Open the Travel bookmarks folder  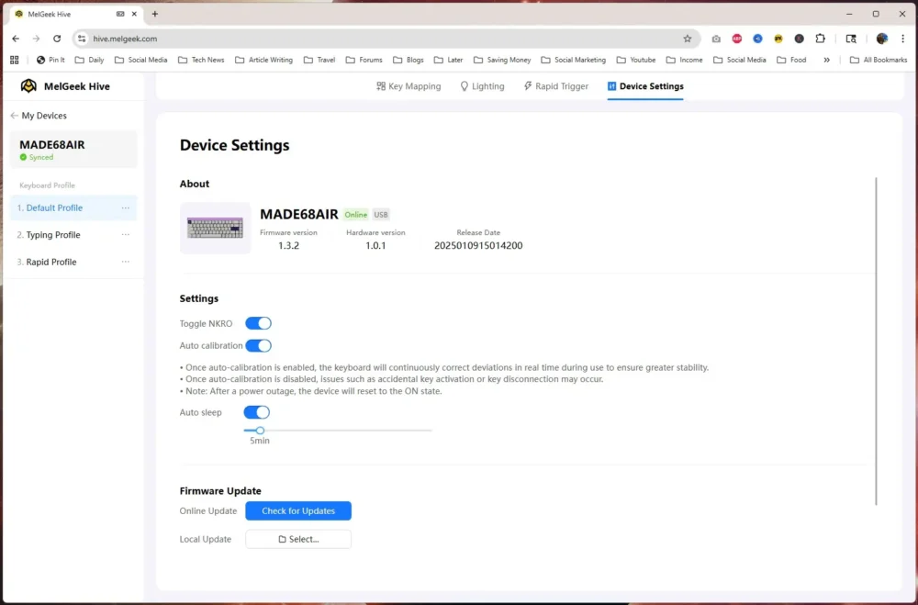click(319, 60)
